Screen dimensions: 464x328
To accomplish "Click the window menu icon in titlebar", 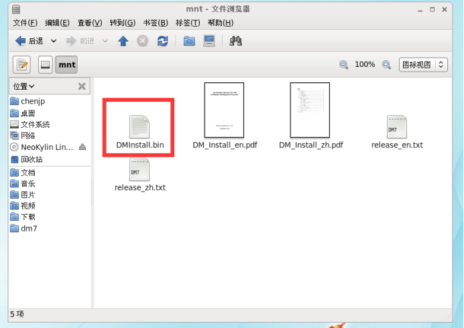I will pos(16,9).
